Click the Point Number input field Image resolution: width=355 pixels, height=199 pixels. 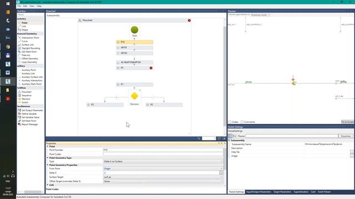point(163,150)
